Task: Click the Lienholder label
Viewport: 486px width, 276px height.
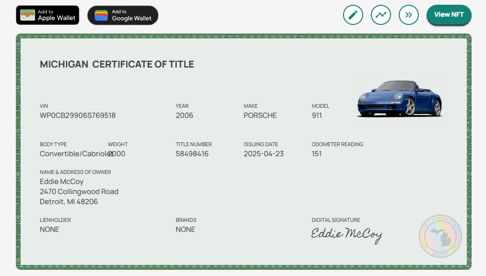Action: [x=55, y=220]
